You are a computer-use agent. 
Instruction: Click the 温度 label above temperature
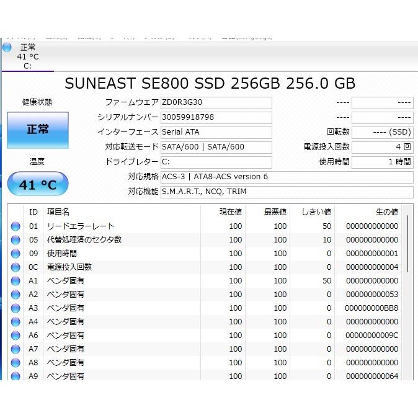[37, 161]
